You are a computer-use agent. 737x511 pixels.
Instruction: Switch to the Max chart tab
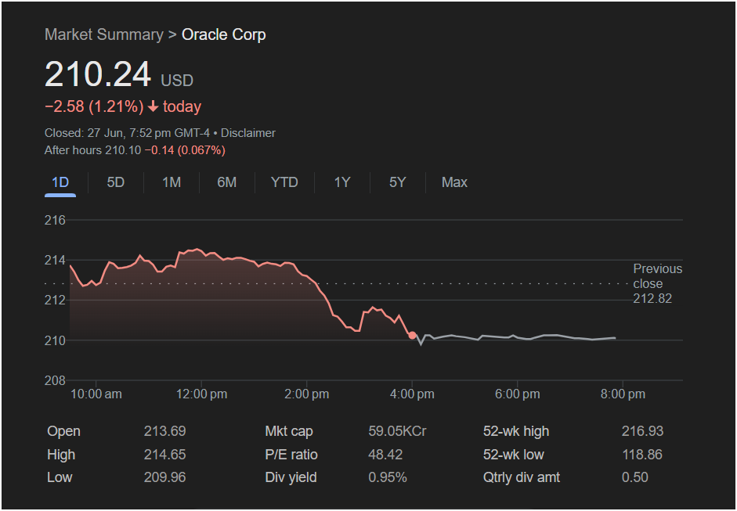[x=454, y=182]
